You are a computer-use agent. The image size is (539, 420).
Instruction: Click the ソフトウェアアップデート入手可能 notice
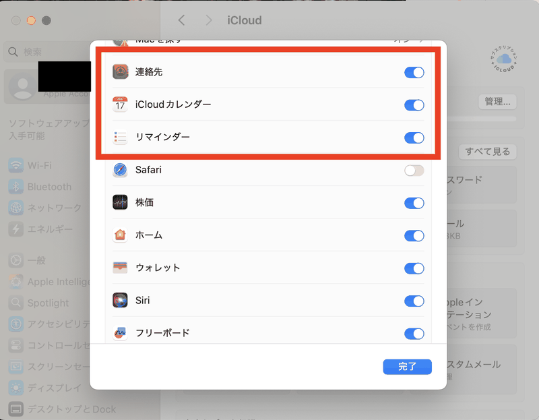point(49,129)
